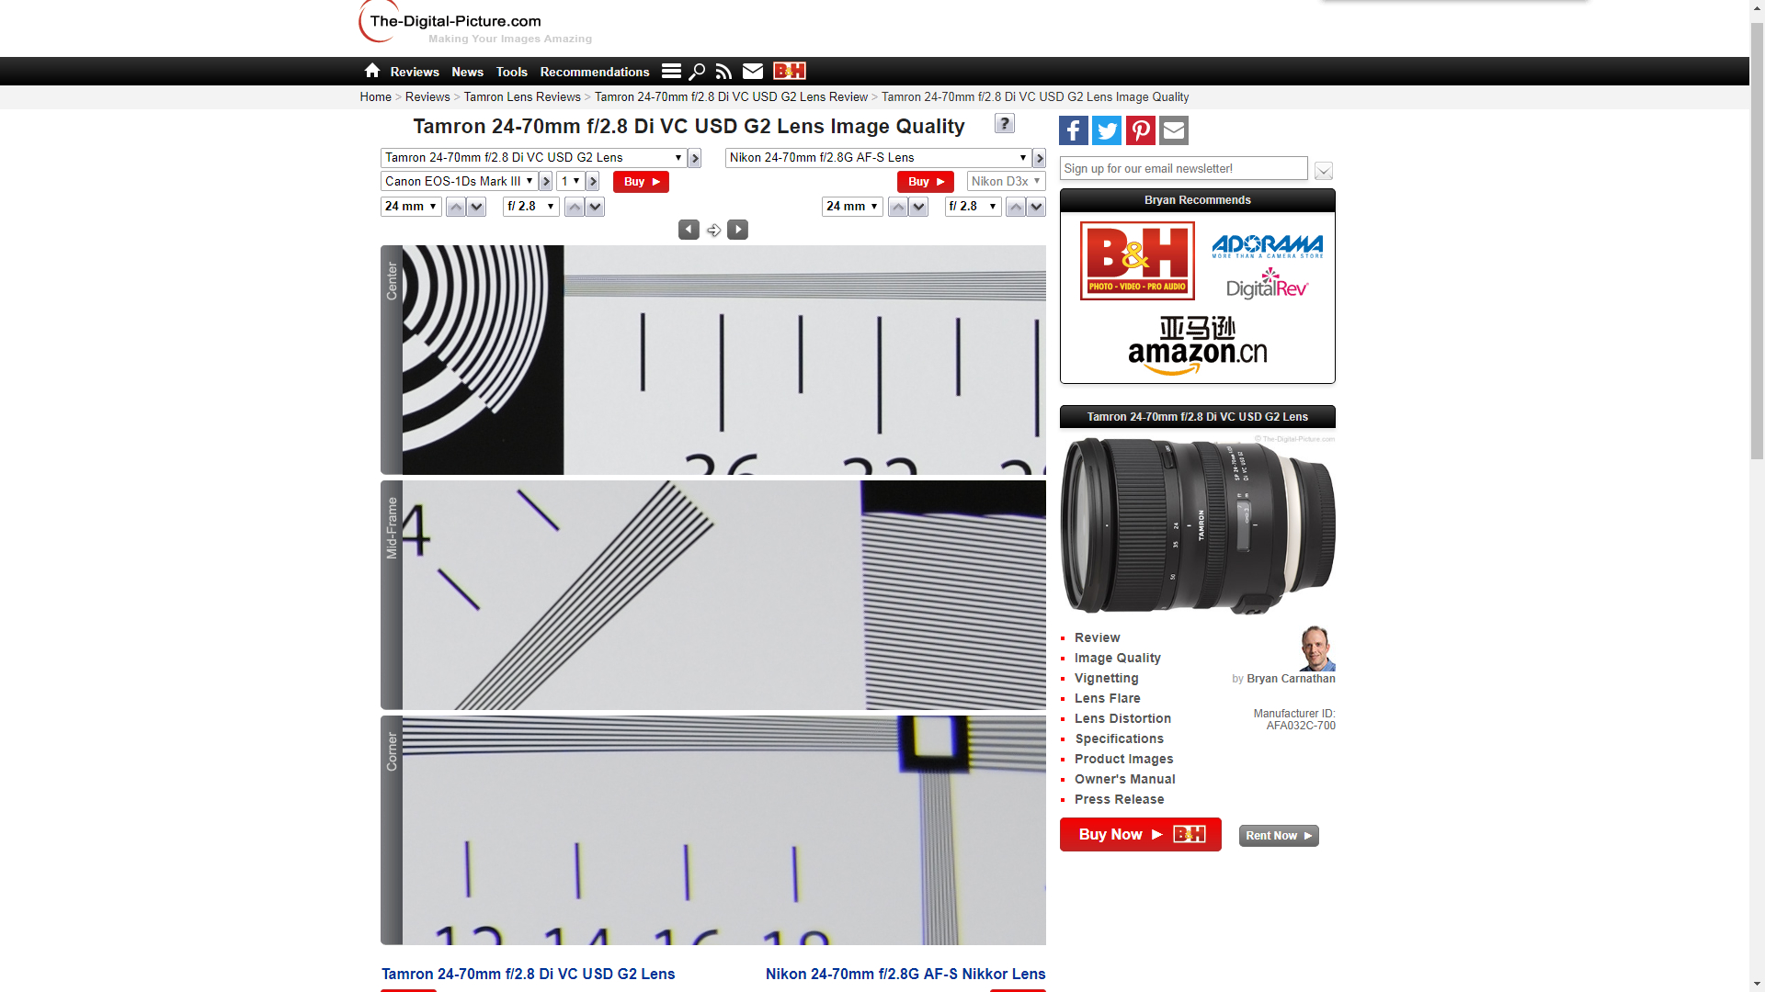Screen dimensions: 1765x992
Task: Open the sample number '1' dropdown
Action: pos(570,182)
